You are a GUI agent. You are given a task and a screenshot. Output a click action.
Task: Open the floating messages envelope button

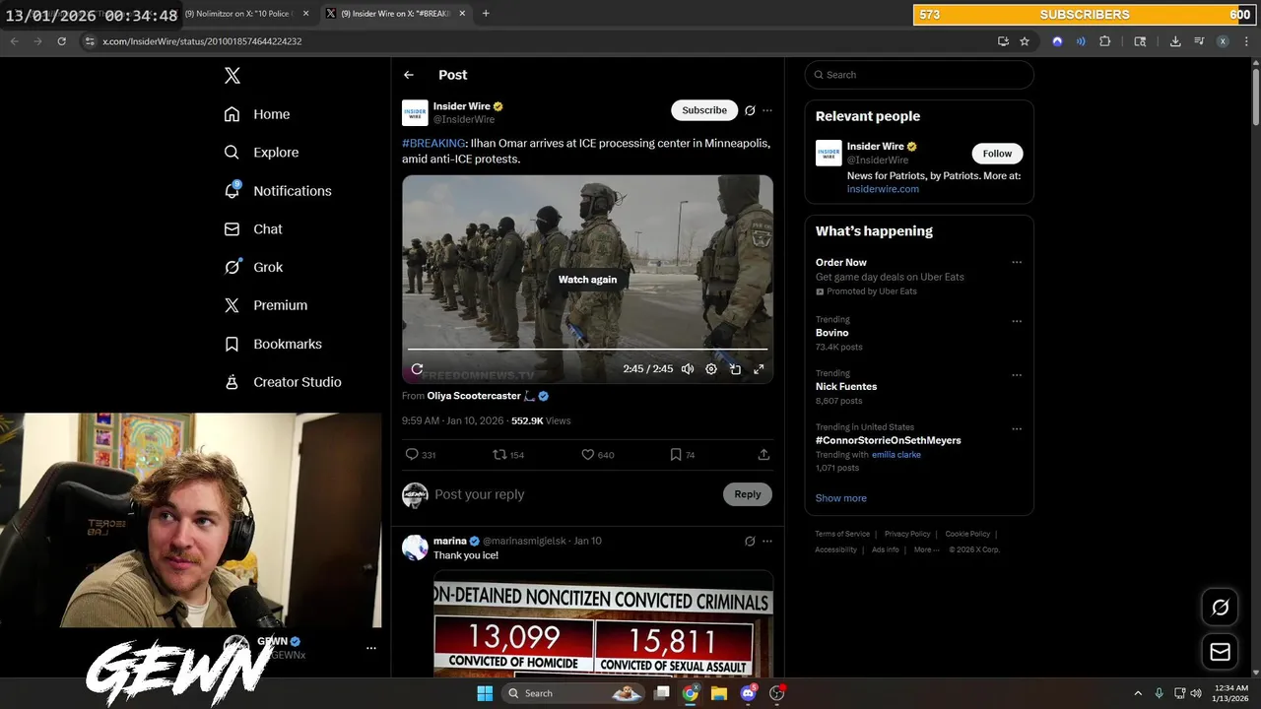1220,652
